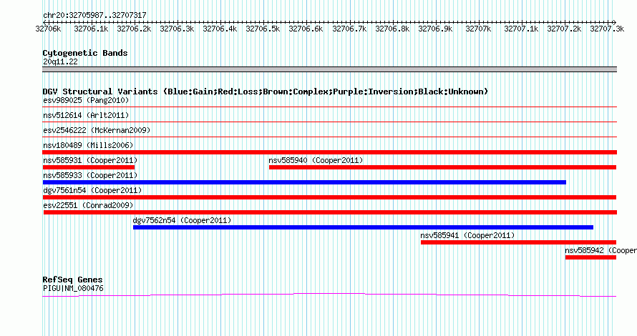Image resolution: width=637 pixels, height=336 pixels.
Task: Click the nsv512614 (Arlt2011) variant label
Action: [x=86, y=115]
